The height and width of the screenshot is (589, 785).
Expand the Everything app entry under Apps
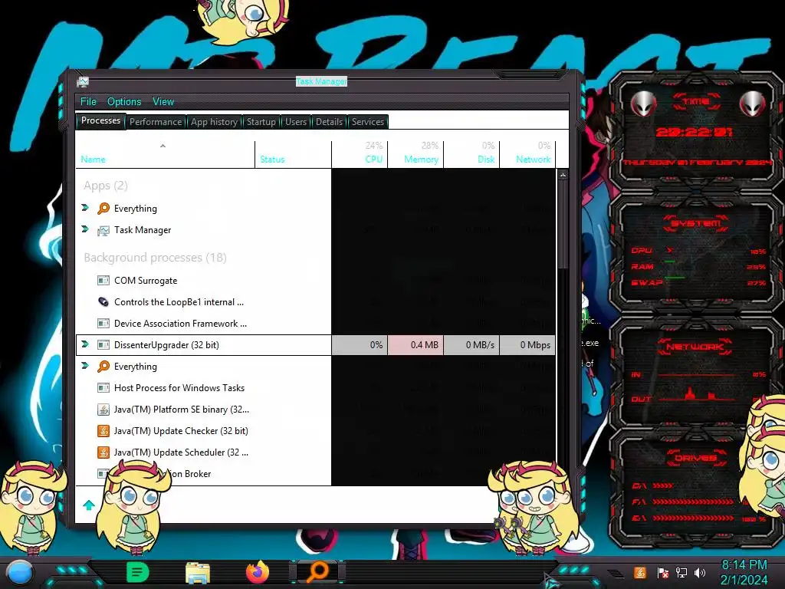(x=85, y=207)
